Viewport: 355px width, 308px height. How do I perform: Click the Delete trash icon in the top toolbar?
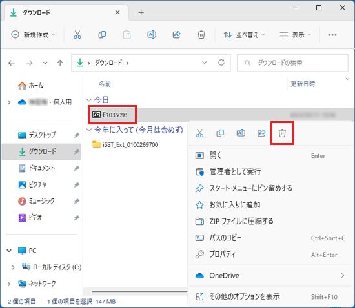[x=201, y=35]
